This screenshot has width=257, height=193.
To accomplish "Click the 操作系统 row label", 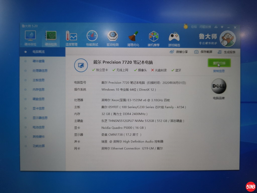I will coord(80,89).
